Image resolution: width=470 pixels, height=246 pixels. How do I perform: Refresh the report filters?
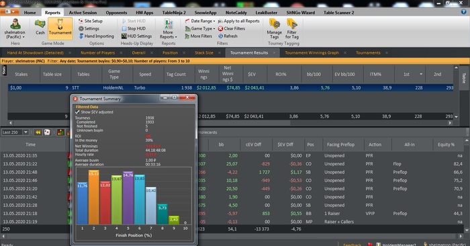coord(228,36)
